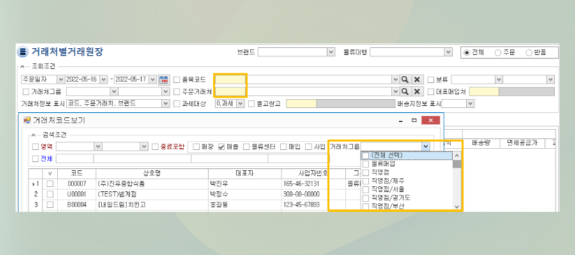Open the 배송지정보 표시 dropdown
The image size is (575, 255).
(x=470, y=103)
